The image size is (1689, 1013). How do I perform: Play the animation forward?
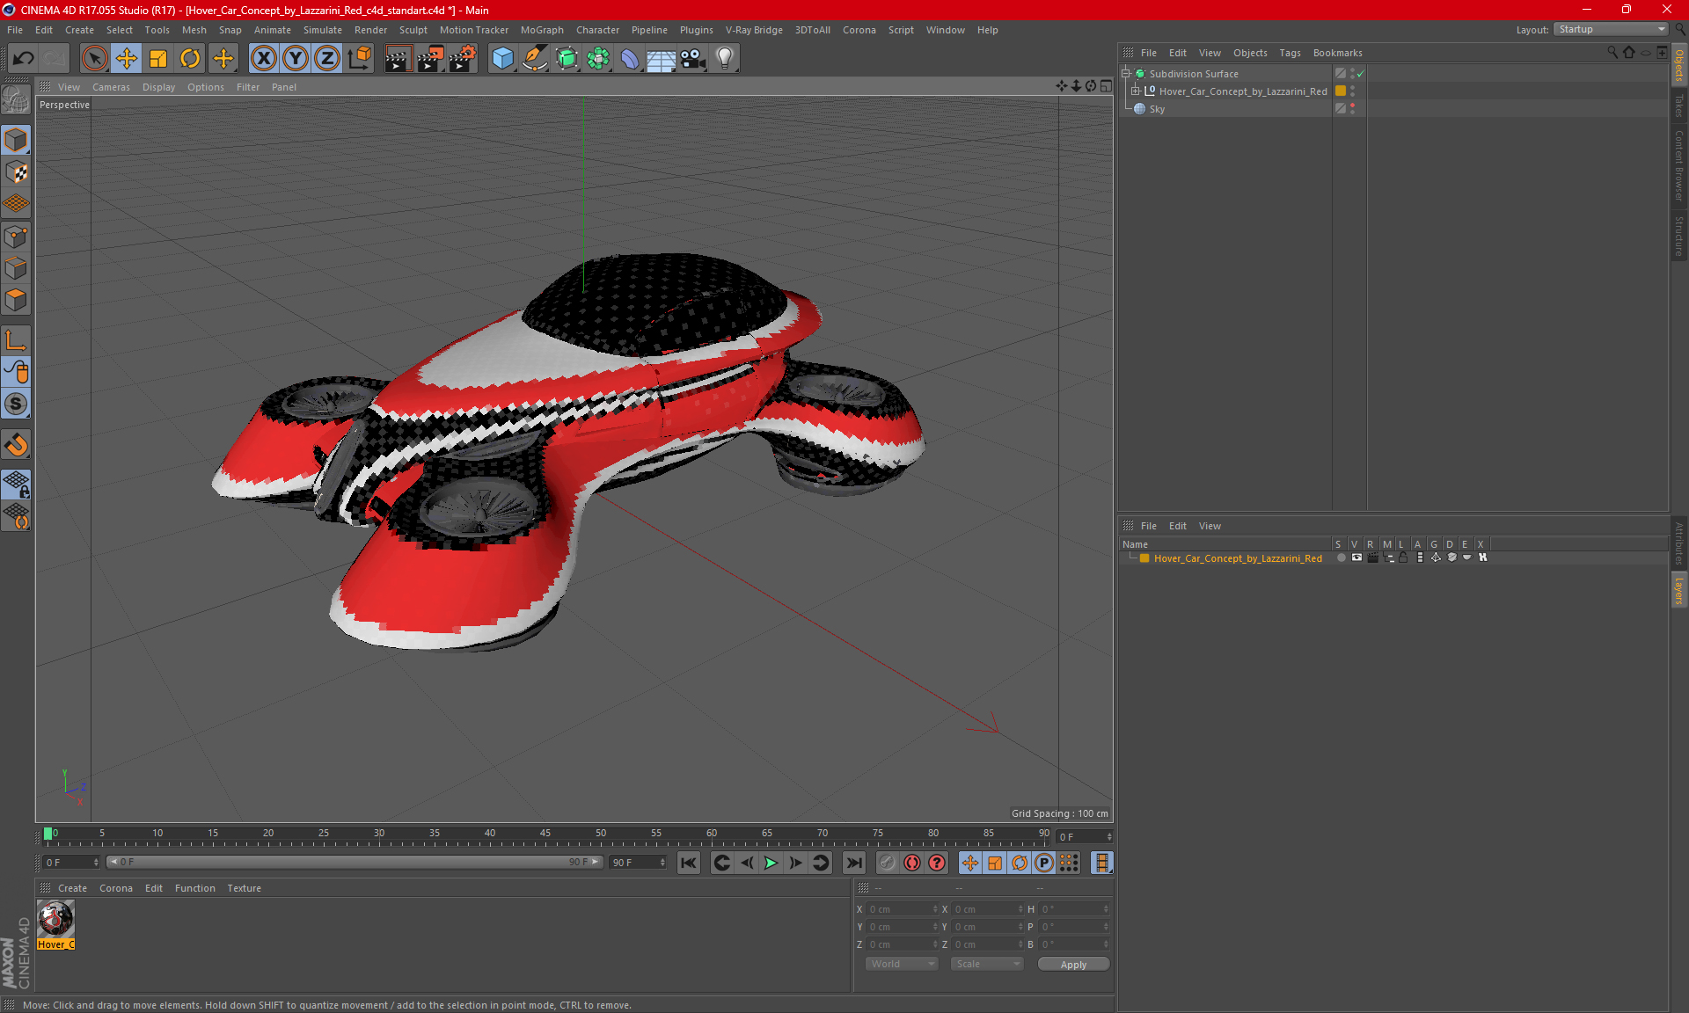click(771, 863)
